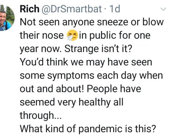
Task: Open Rich's profile picture avatar
Action: tap(7, 18)
